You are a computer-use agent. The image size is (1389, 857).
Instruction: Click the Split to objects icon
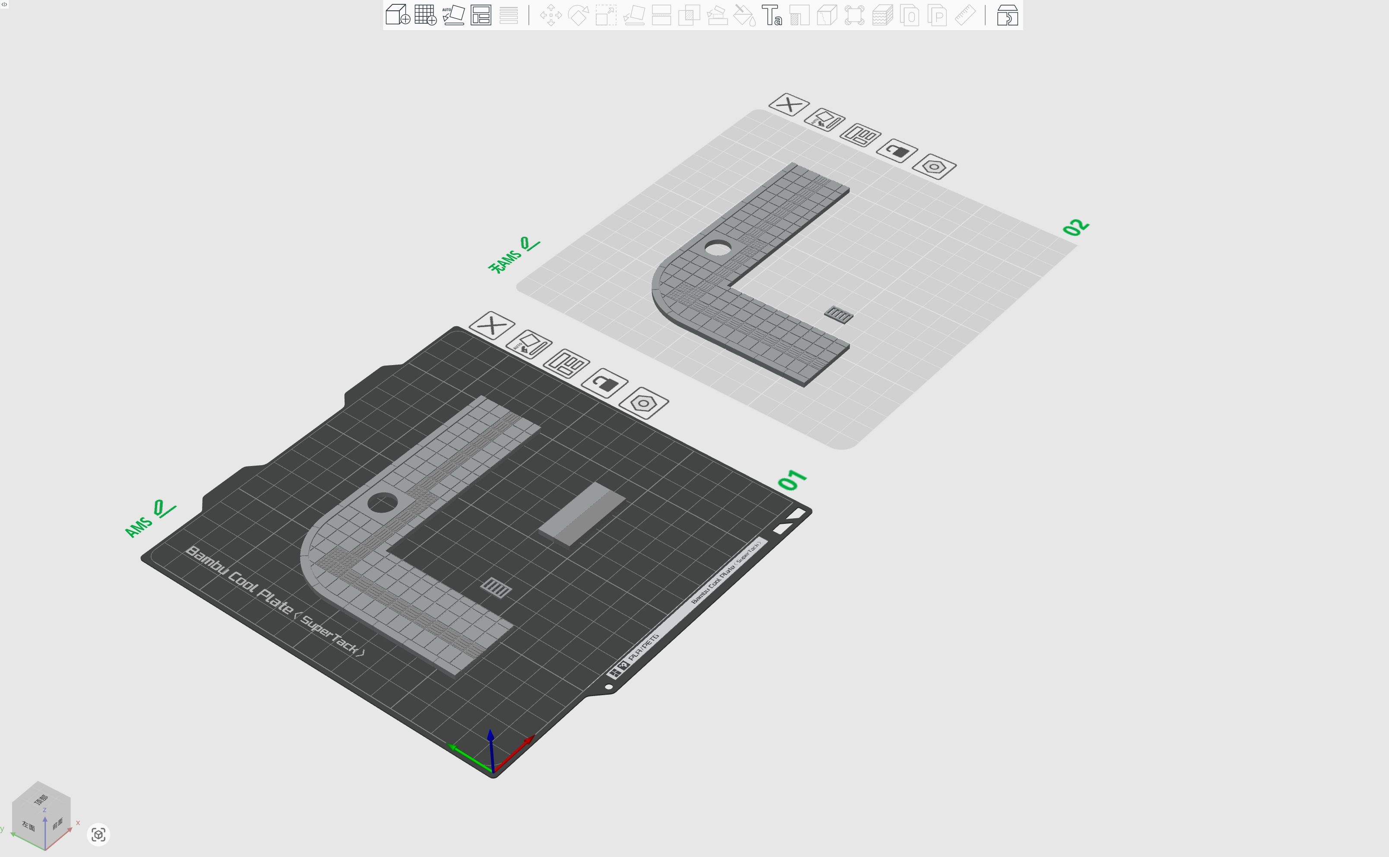click(910, 15)
